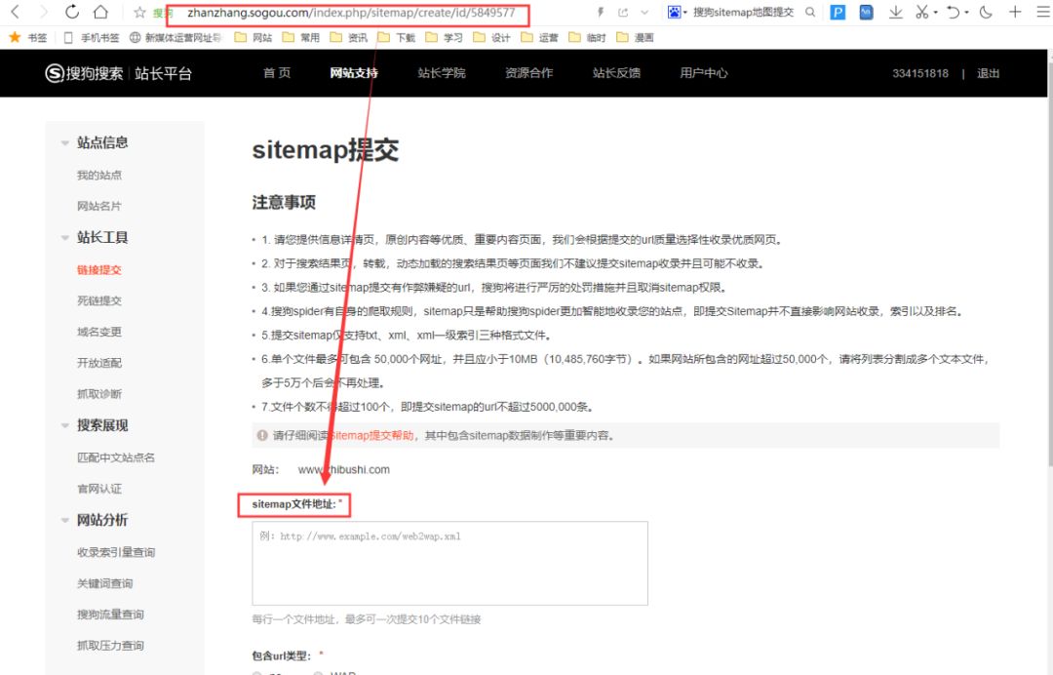The image size is (1053, 675).
Task: Click the share icon in address bar
Action: coord(622,12)
